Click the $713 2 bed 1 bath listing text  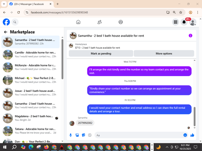pyautogui.click(x=97, y=48)
